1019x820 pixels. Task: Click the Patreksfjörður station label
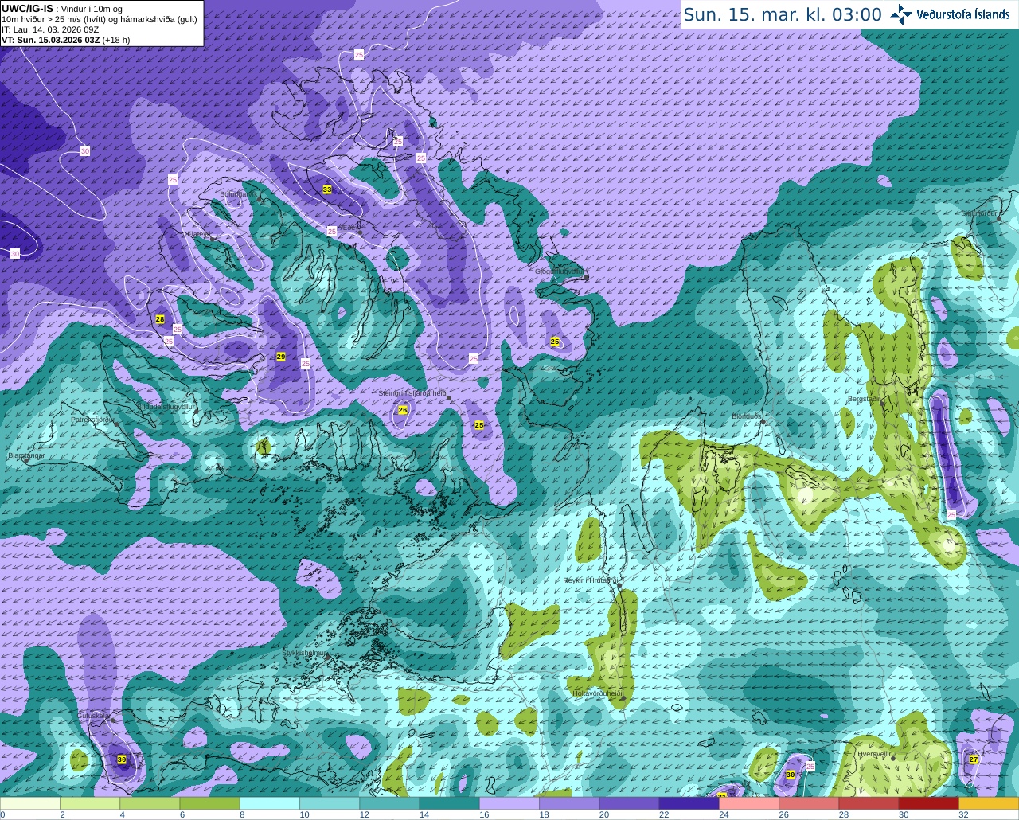point(92,419)
